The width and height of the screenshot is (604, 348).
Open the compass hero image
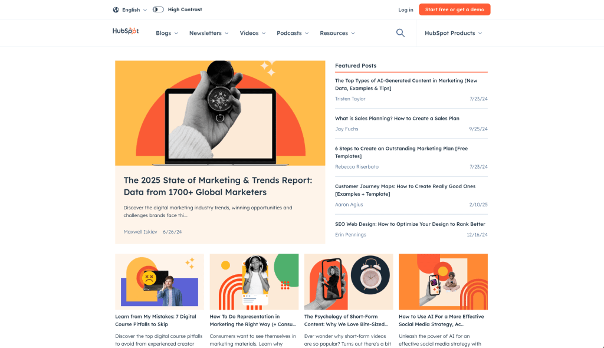pos(220,113)
